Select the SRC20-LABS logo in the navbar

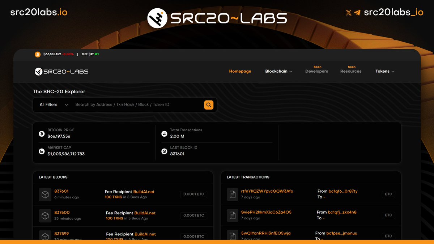pyautogui.click(x=61, y=71)
